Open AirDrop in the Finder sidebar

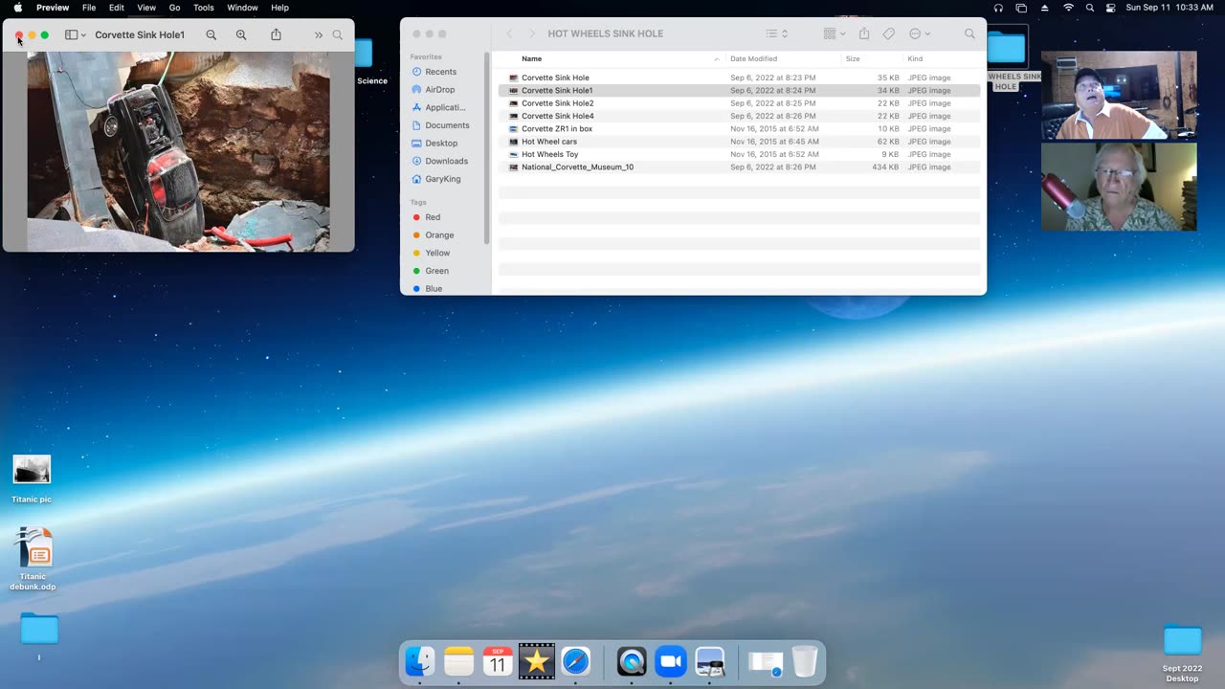coord(439,89)
